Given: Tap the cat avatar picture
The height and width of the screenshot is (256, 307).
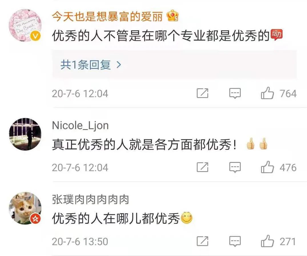Looking at the screenshot, I should (x=25, y=208).
